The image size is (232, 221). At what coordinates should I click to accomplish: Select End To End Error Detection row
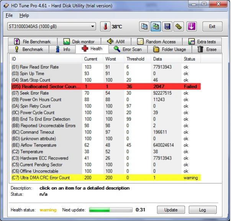106,119
